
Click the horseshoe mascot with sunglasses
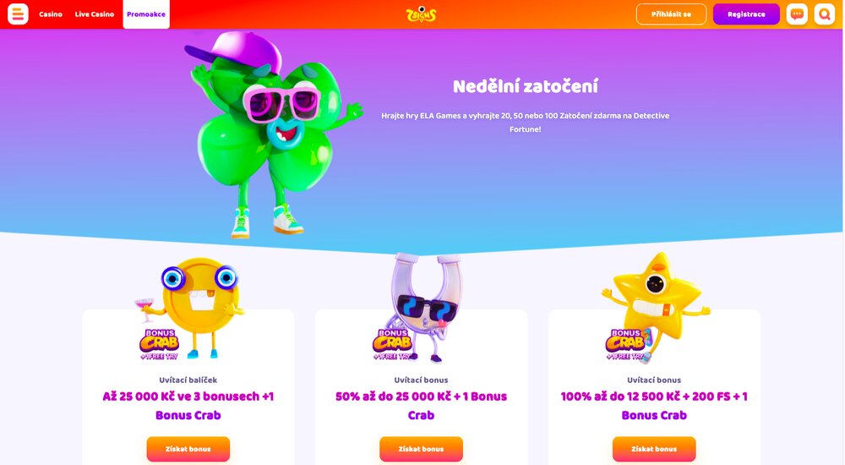click(420, 308)
